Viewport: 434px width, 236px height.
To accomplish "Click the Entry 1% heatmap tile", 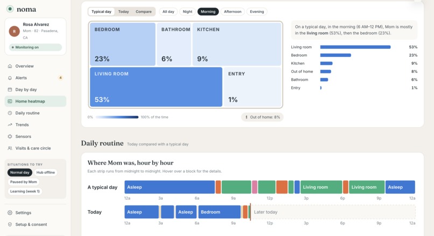I will click(x=253, y=87).
